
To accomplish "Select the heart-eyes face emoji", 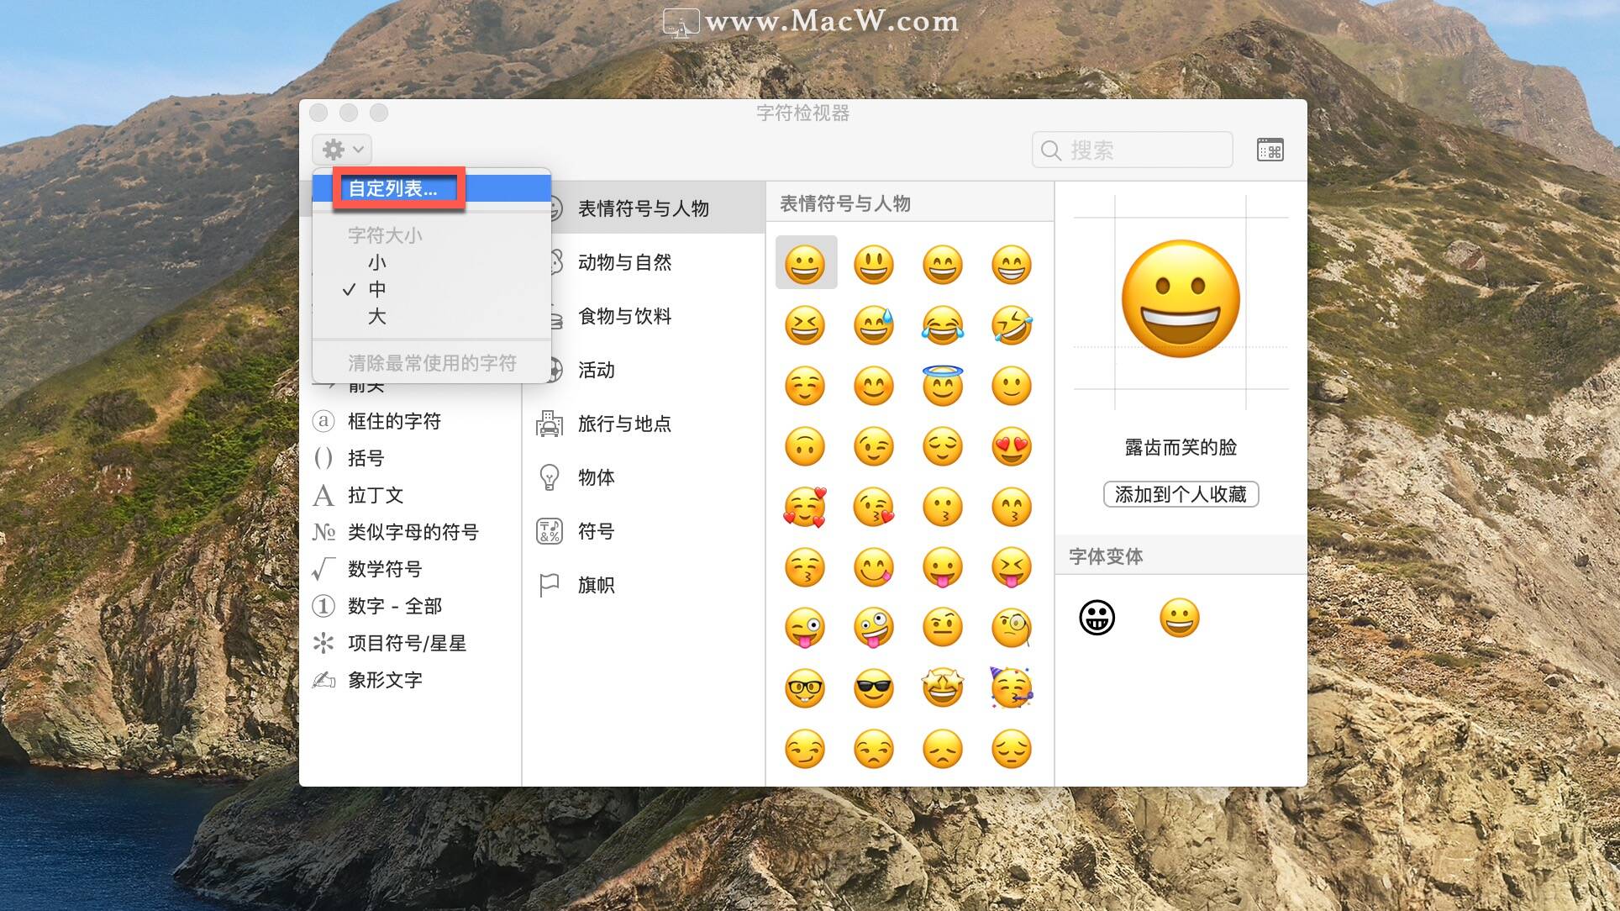I will click(1011, 447).
